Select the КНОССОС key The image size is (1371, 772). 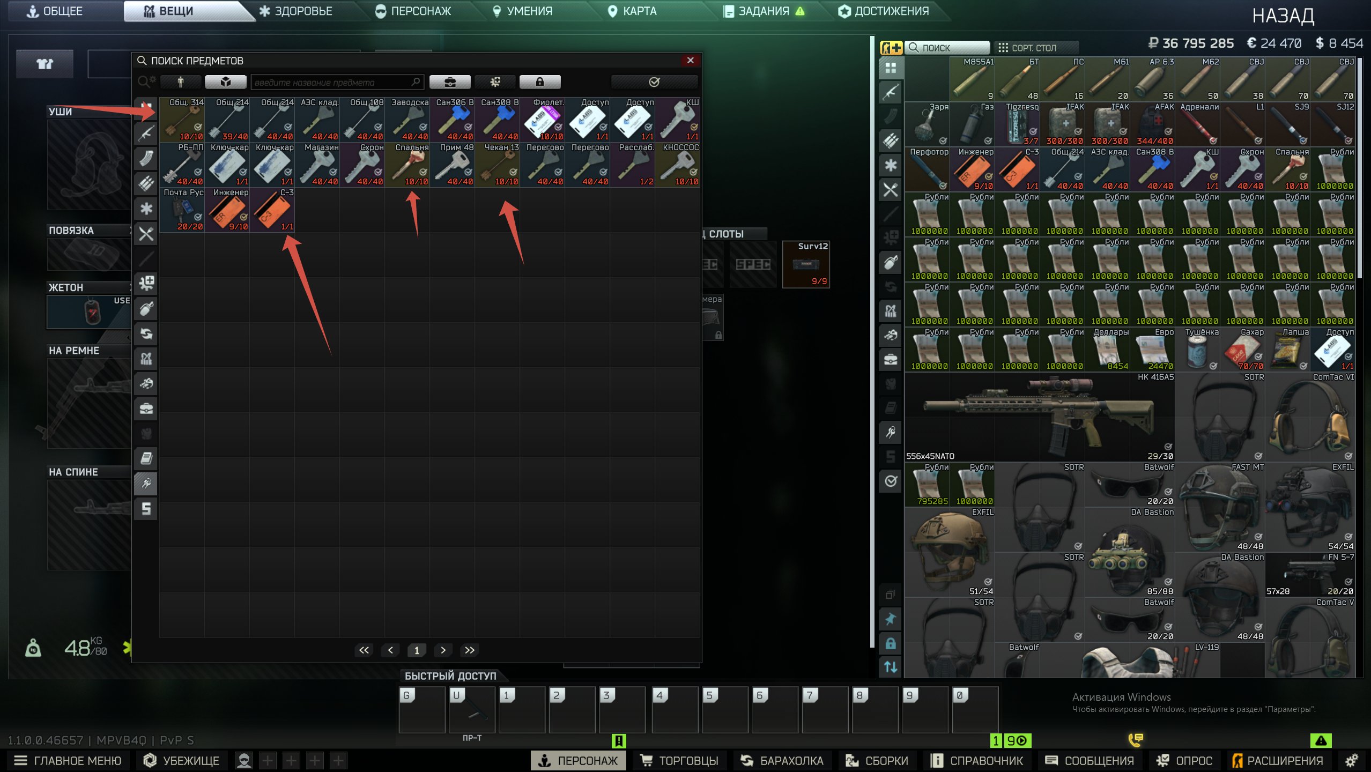677,164
